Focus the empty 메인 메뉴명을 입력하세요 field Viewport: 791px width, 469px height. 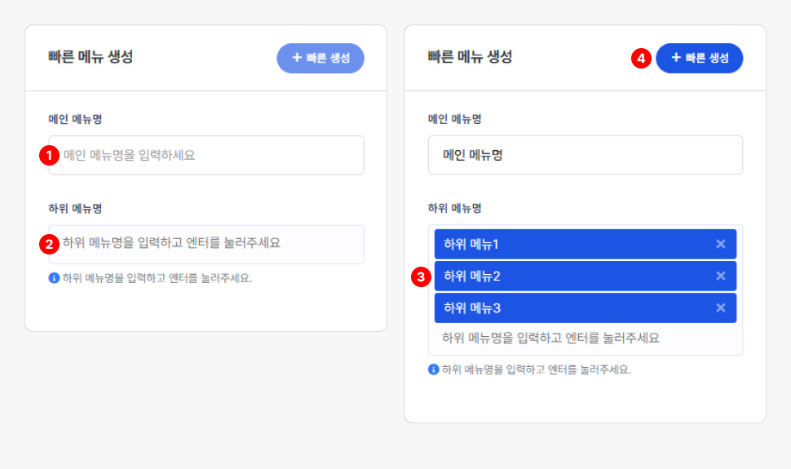point(212,155)
